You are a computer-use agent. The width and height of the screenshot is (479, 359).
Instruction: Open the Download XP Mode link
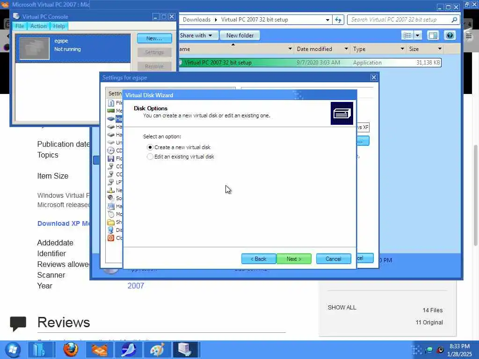(64, 223)
